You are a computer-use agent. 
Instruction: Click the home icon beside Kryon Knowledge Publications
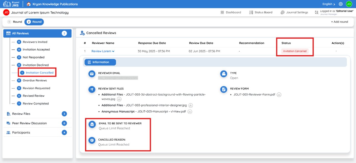tap(29, 4)
